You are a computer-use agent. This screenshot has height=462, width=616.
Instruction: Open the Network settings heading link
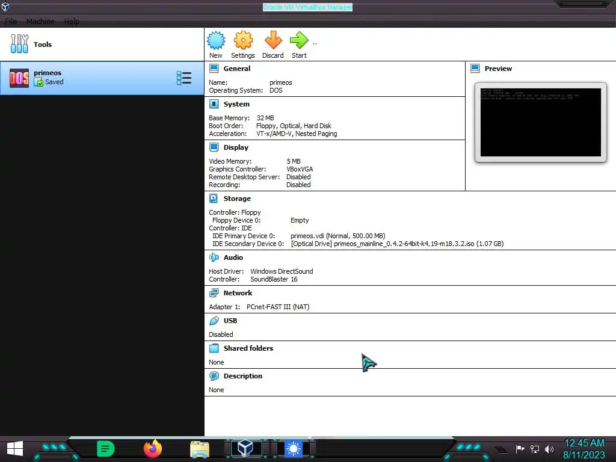pyautogui.click(x=238, y=293)
